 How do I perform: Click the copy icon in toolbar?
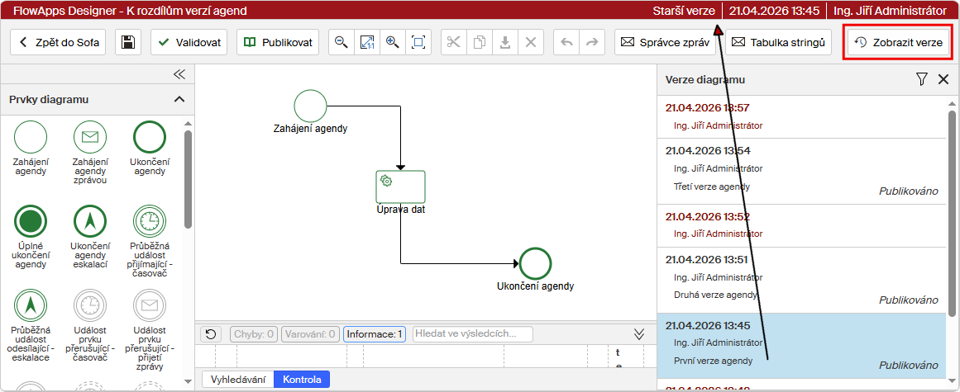(480, 42)
